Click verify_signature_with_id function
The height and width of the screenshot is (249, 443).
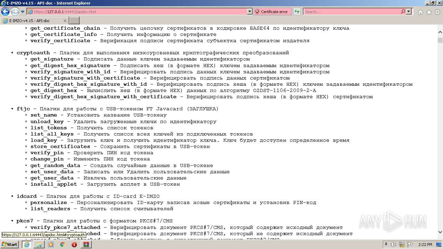tap(70, 72)
